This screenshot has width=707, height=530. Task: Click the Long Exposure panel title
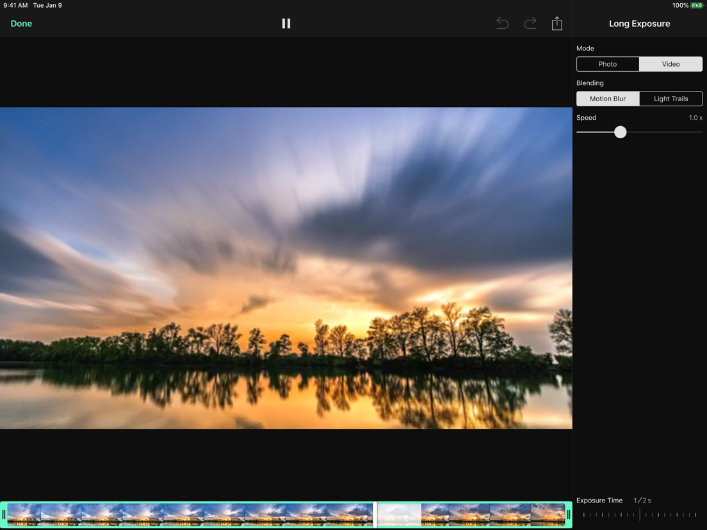click(639, 24)
